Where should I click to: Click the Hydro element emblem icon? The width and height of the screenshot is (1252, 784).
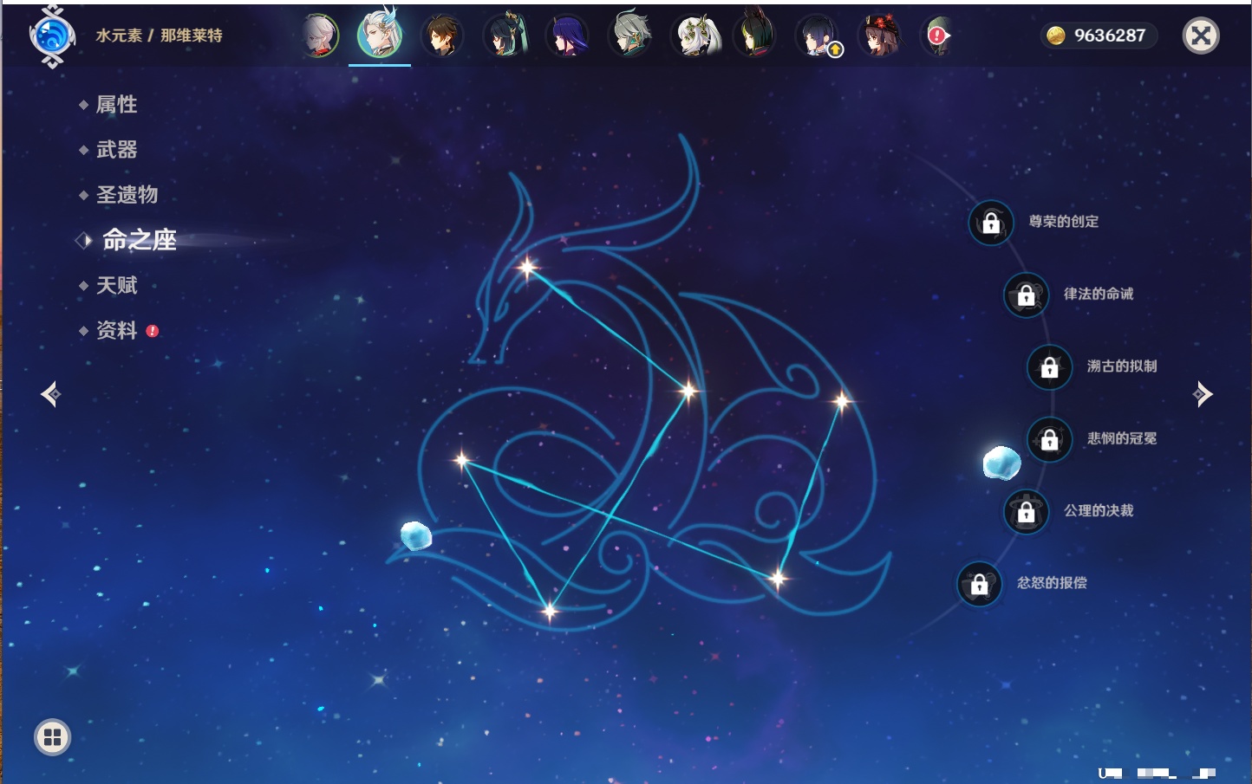click(52, 36)
